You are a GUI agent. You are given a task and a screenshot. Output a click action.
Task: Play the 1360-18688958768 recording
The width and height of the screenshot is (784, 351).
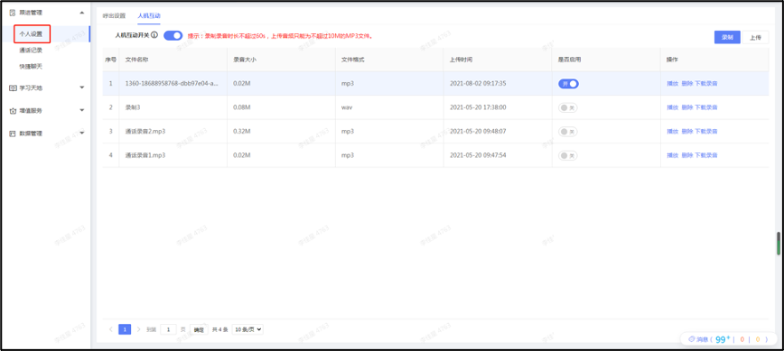(x=673, y=83)
